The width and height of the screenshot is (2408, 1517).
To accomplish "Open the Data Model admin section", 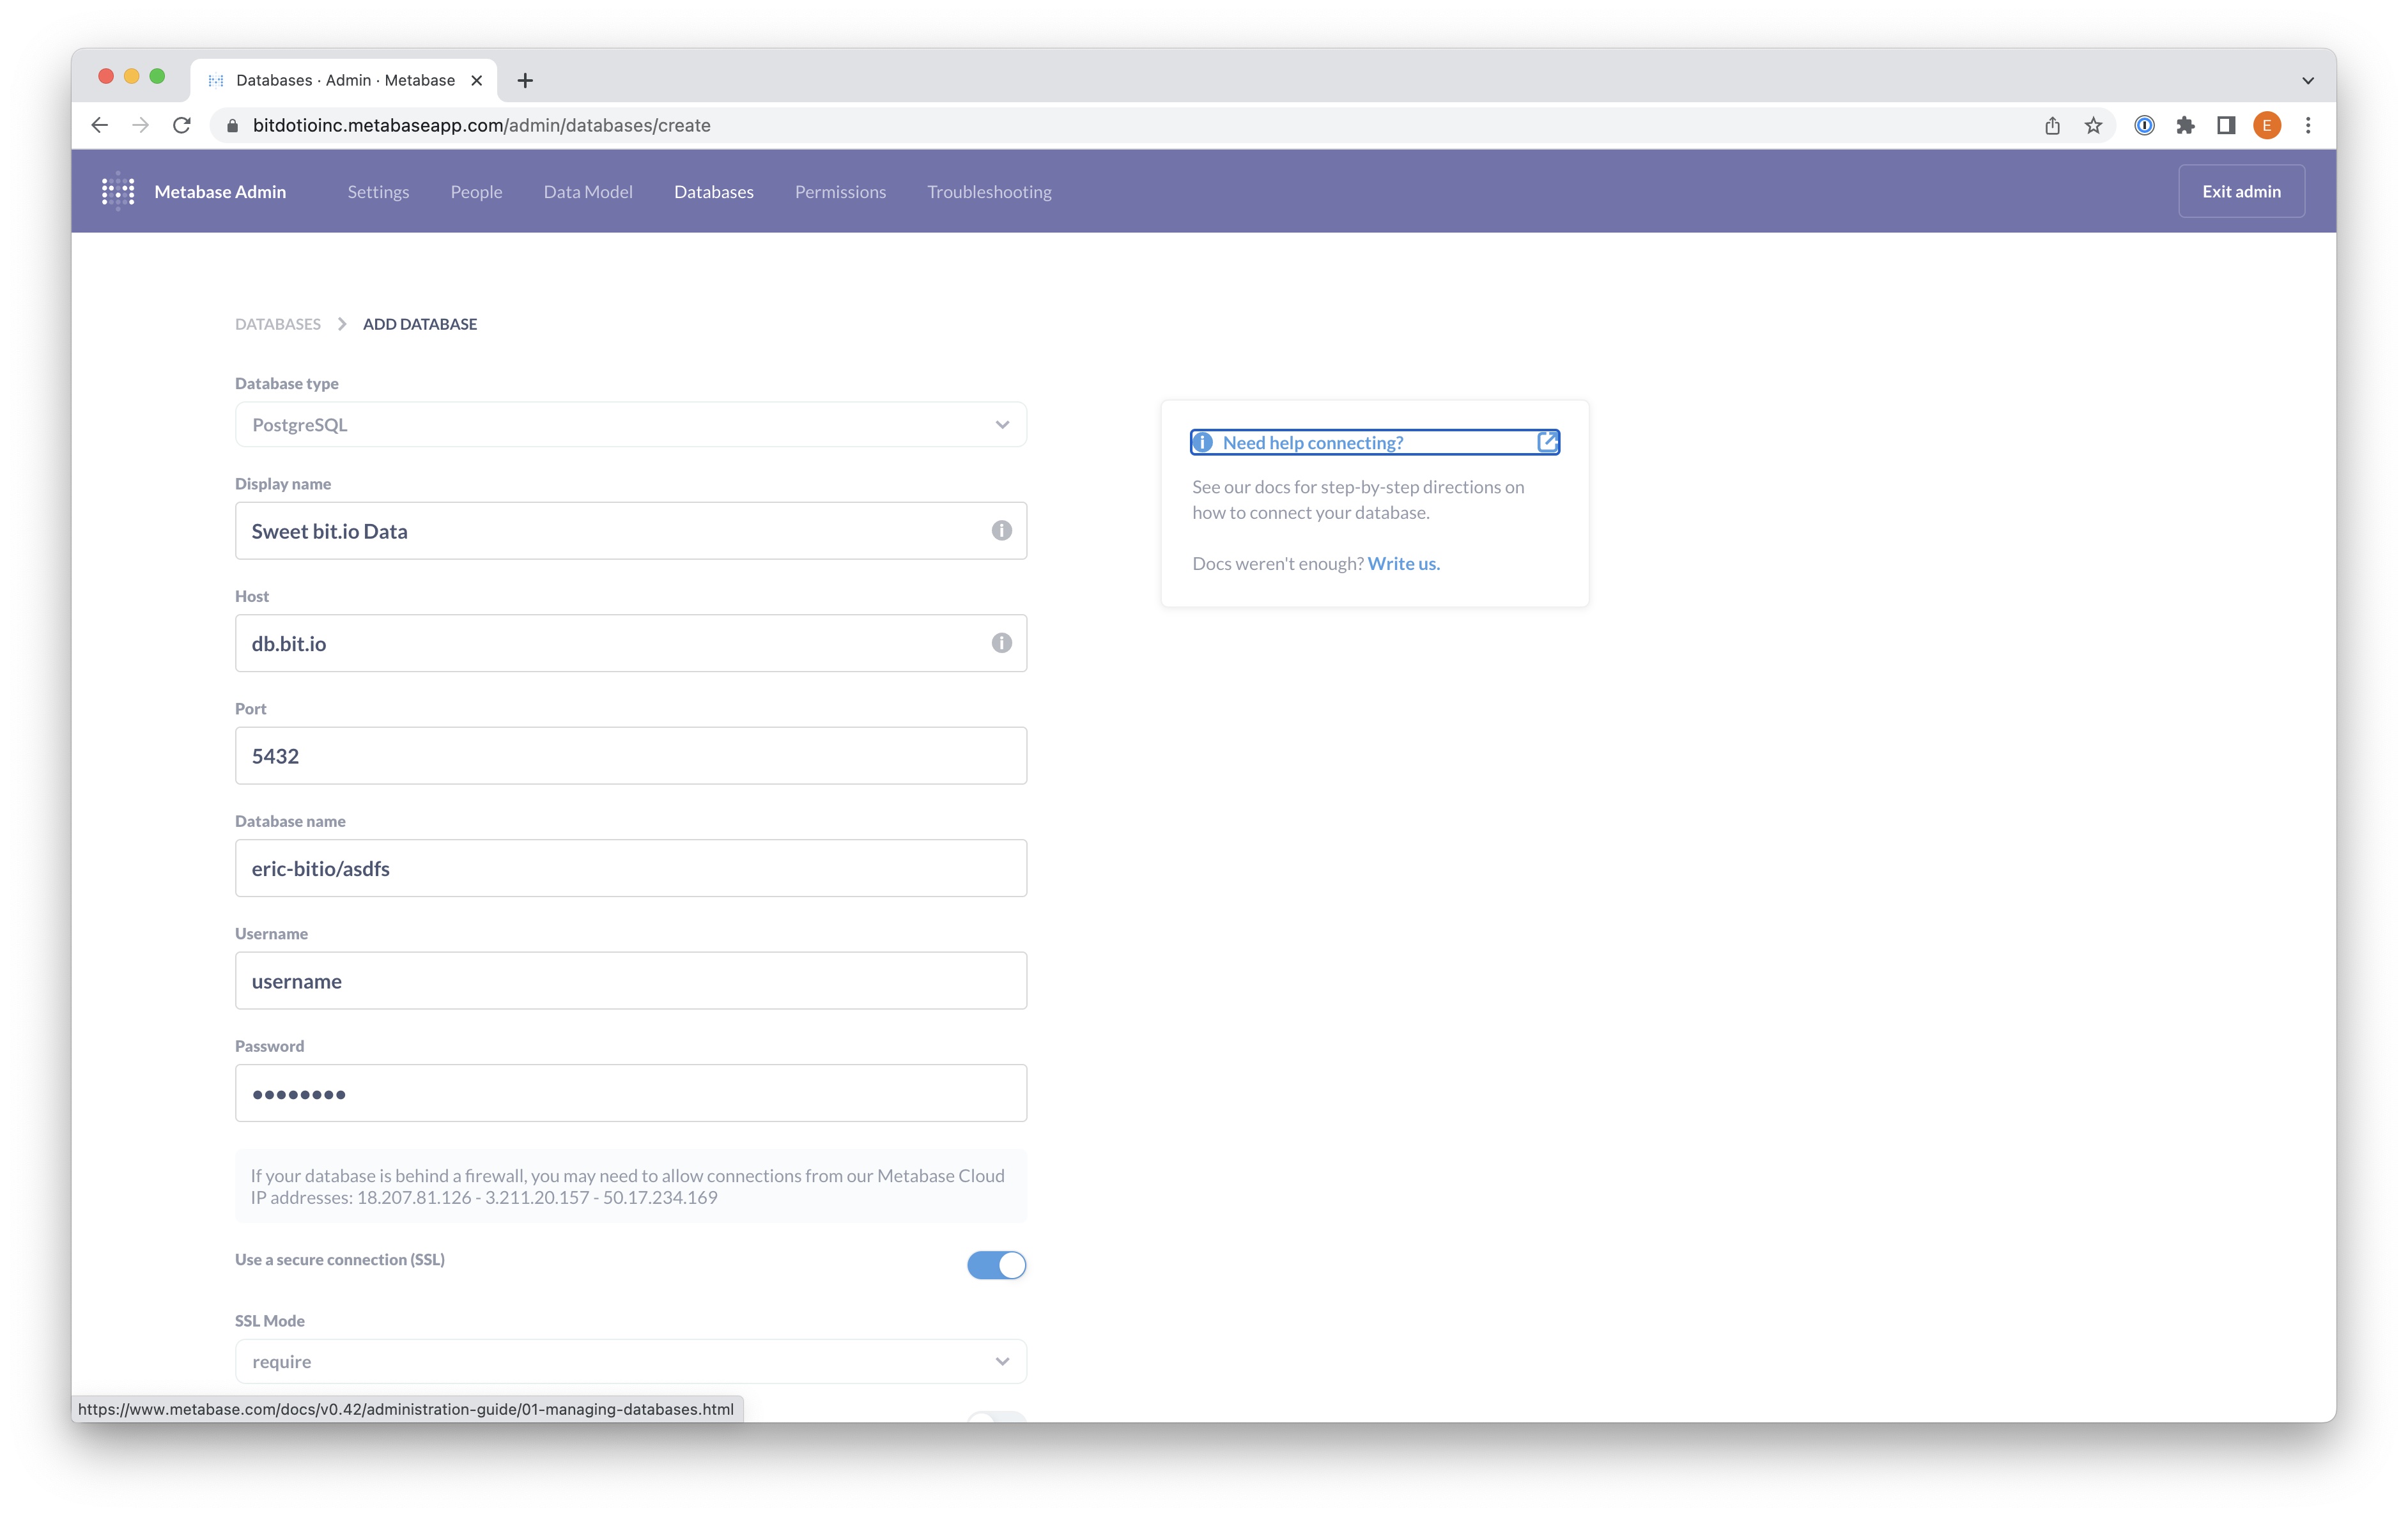I will tap(588, 192).
